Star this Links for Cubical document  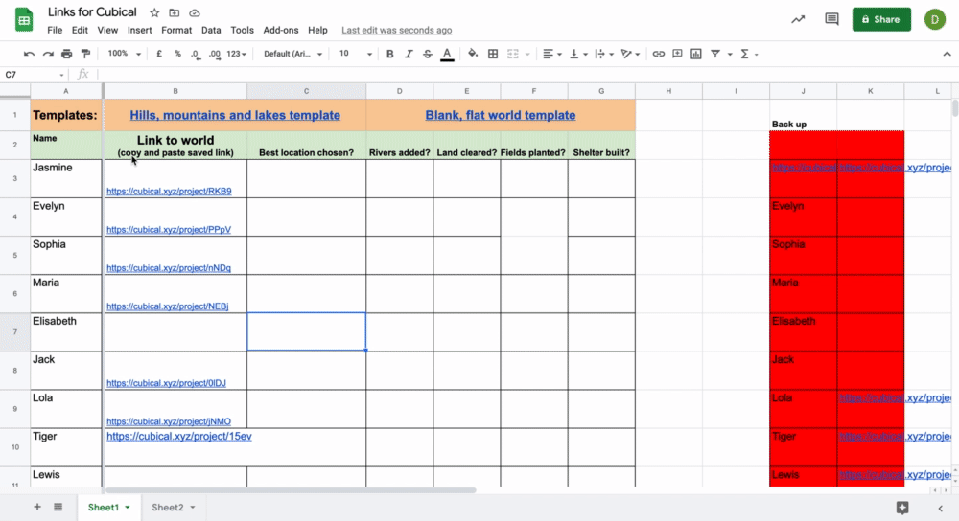[155, 13]
